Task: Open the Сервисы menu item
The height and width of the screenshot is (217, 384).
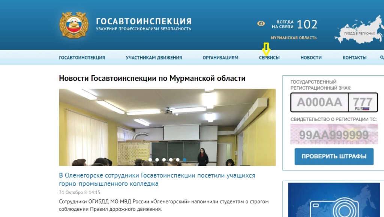Action: (269, 58)
